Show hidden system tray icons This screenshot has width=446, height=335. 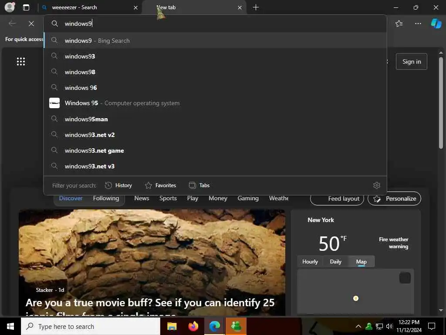pyautogui.click(x=358, y=326)
